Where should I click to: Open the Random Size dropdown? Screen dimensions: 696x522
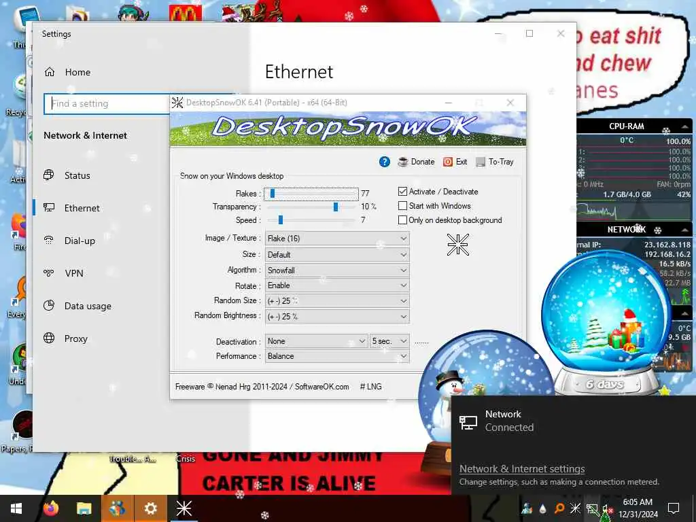(x=337, y=301)
